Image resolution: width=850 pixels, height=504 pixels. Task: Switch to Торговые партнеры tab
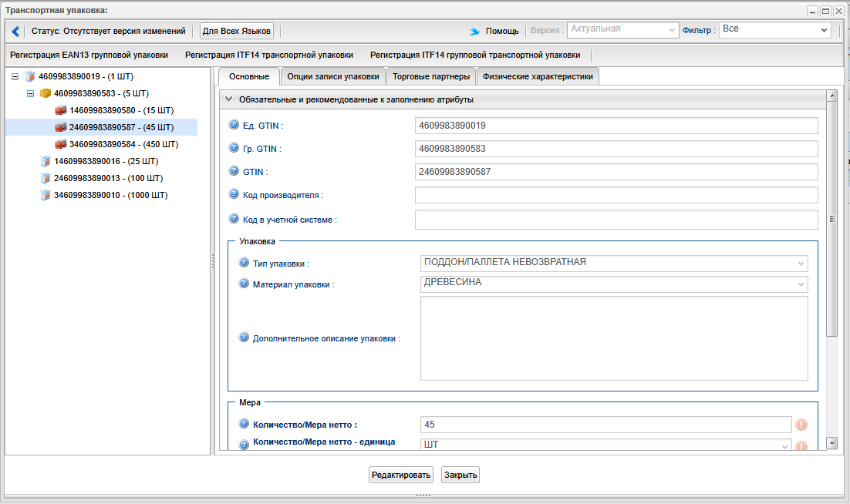coord(430,76)
